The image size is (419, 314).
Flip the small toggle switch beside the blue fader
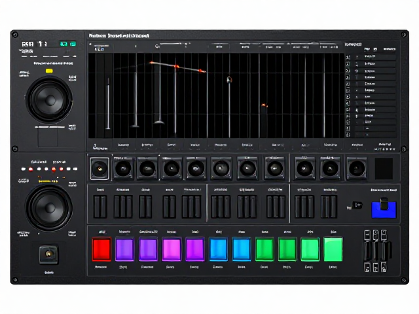[357, 205]
